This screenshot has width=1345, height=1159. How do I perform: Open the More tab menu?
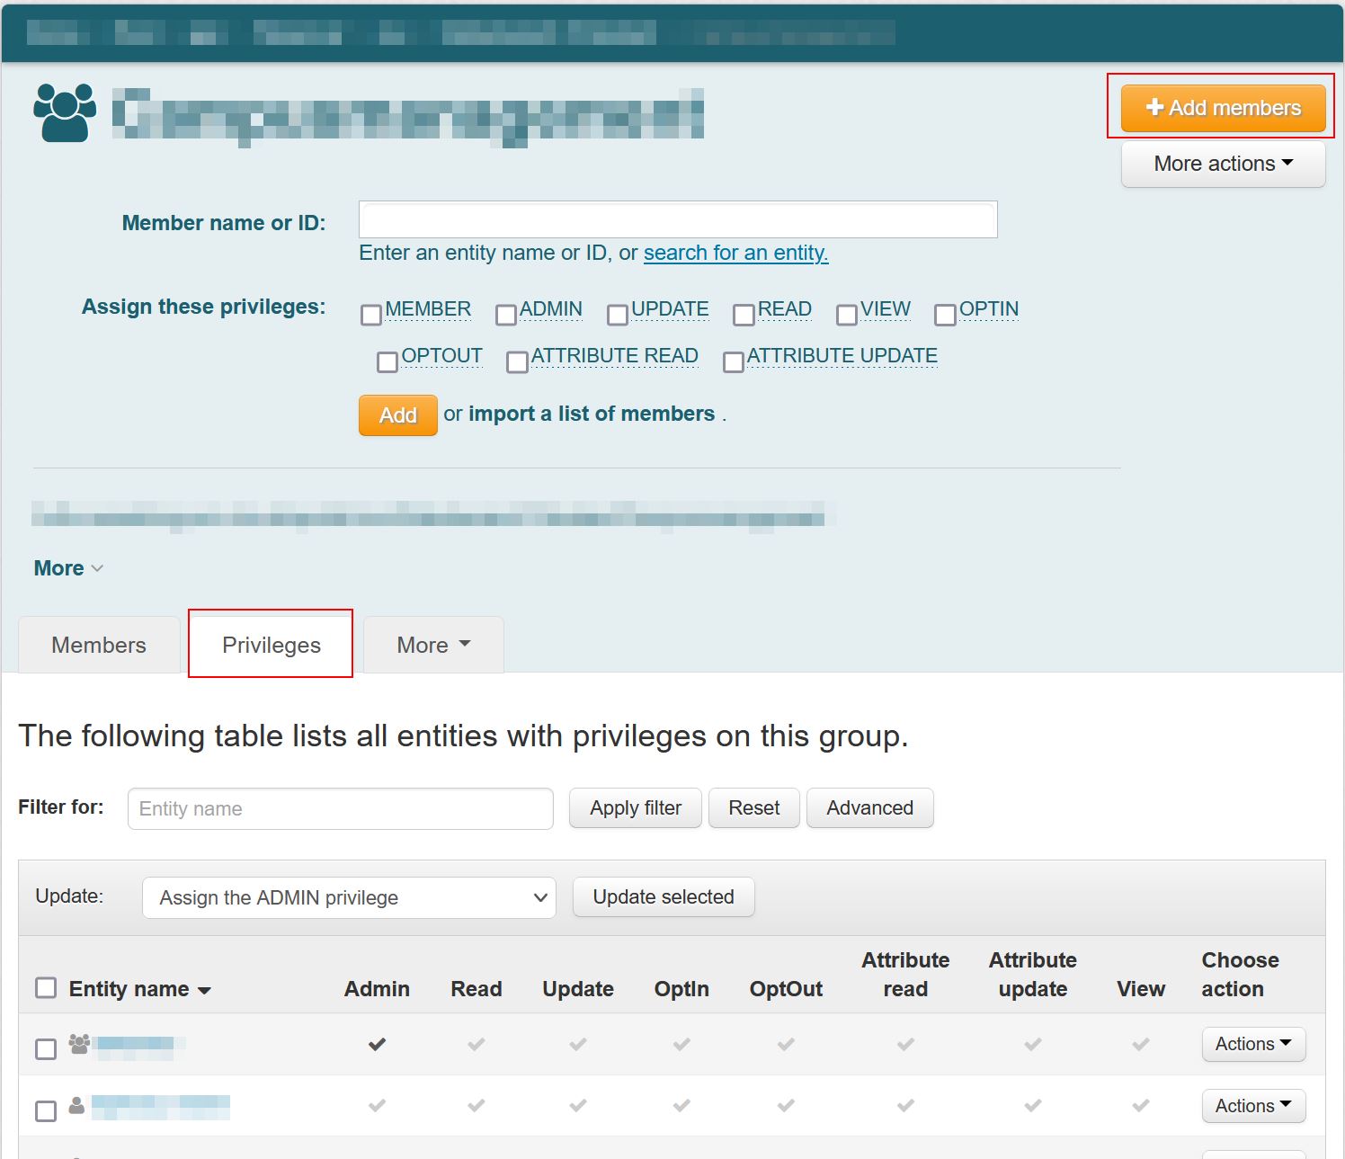[433, 645]
